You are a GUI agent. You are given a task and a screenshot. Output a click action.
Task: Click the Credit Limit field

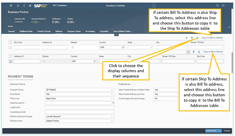pyautogui.click(x=80, y=108)
